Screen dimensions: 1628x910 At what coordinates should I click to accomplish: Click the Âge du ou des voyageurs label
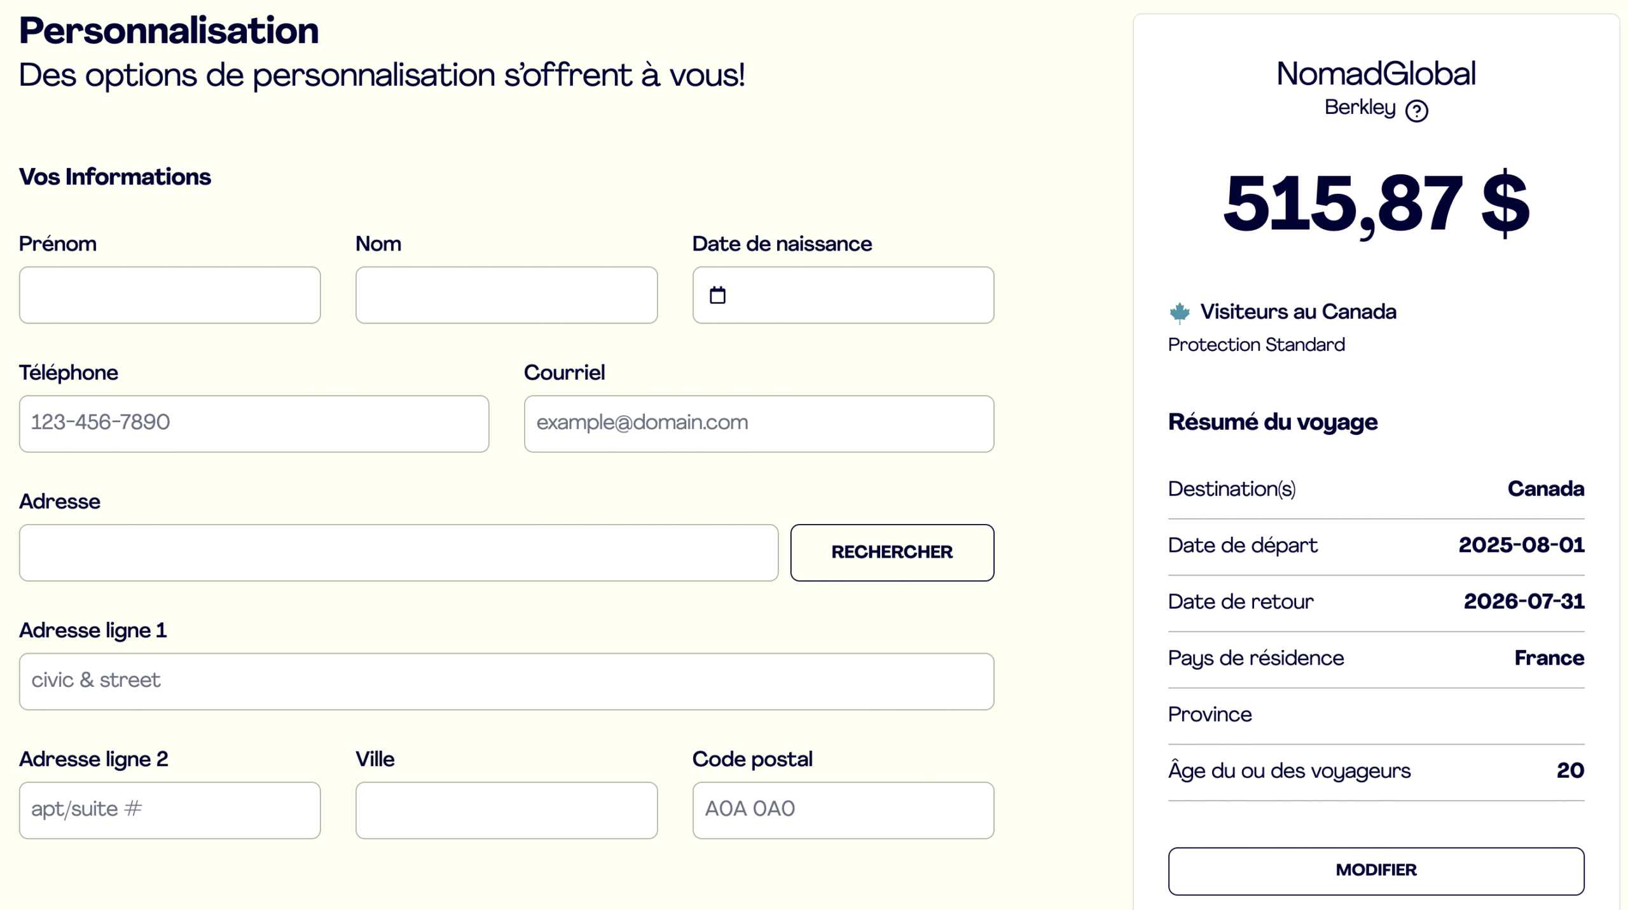1289,771
